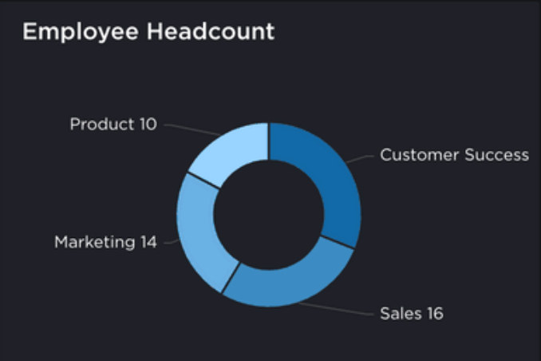Screen dimensions: 541x361
Task: Click the leader line from the Product label
Action: 190,129
